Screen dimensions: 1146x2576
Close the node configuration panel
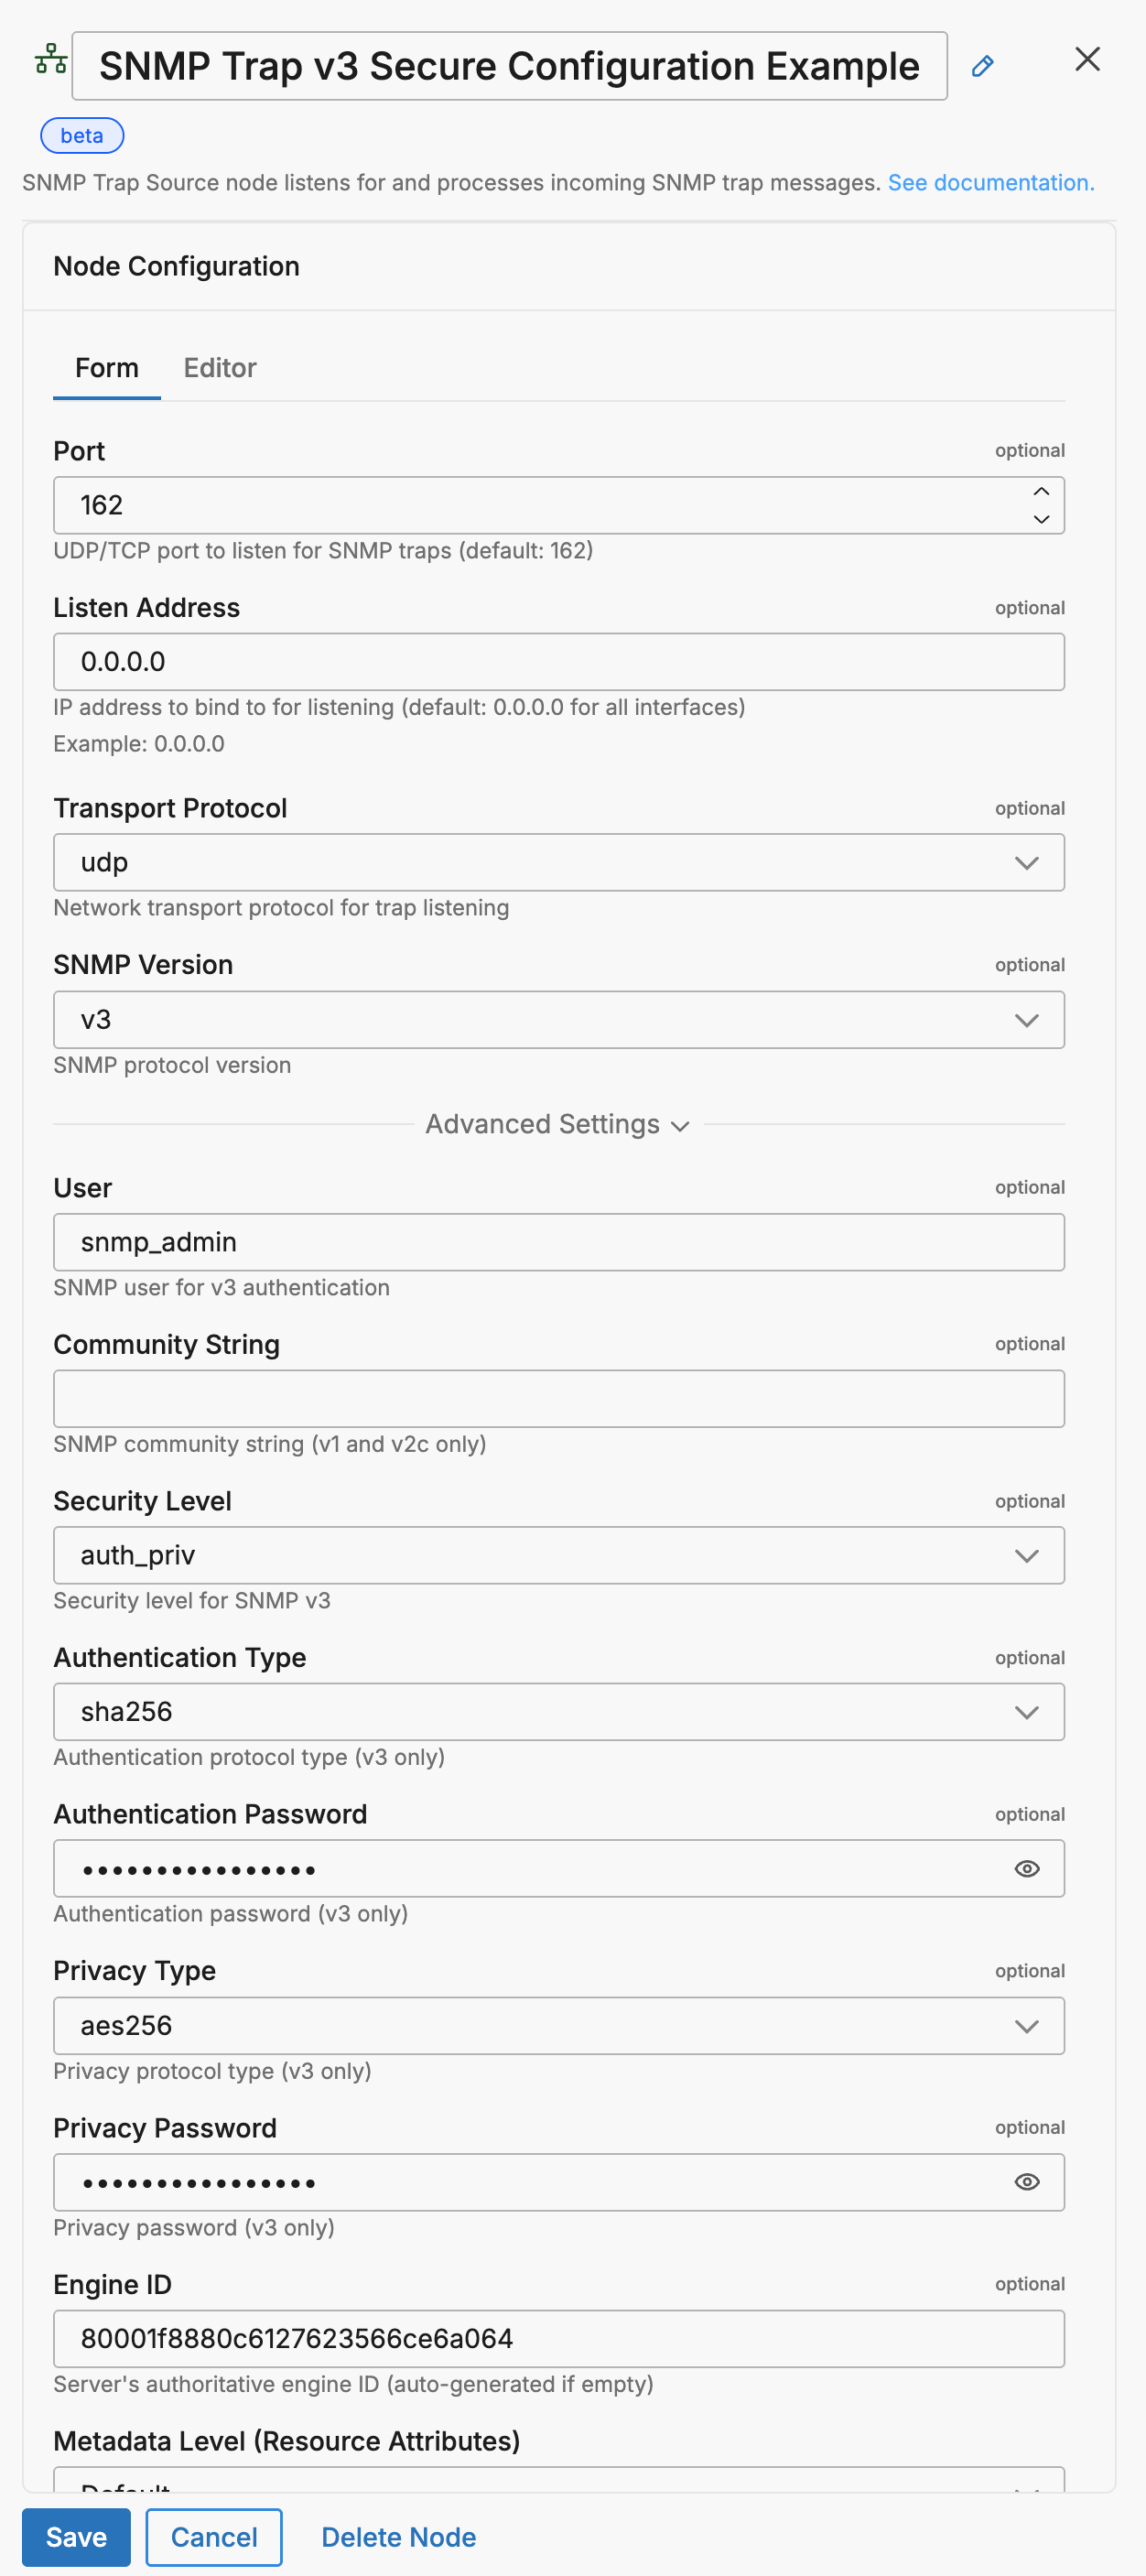pyautogui.click(x=1087, y=60)
